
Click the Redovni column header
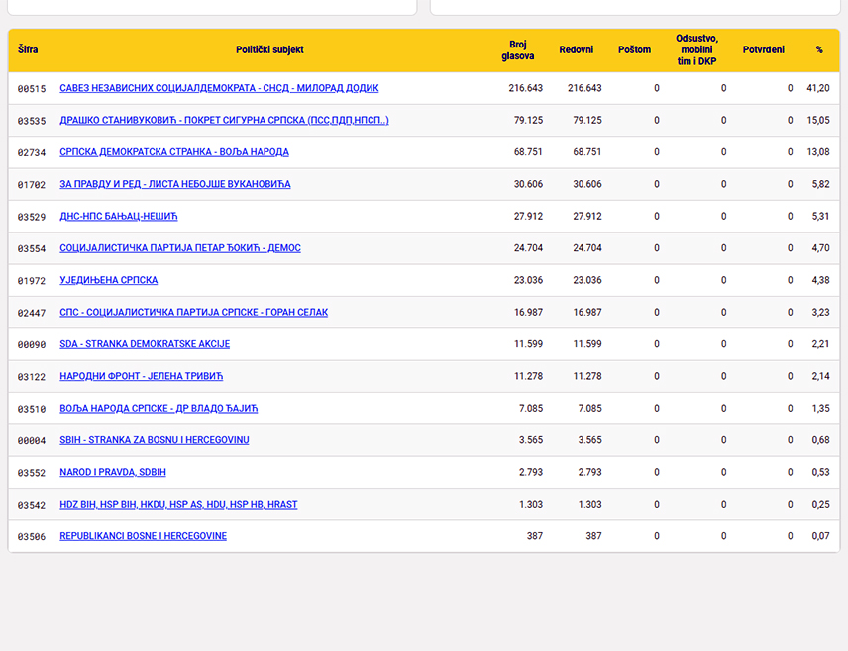[576, 49]
